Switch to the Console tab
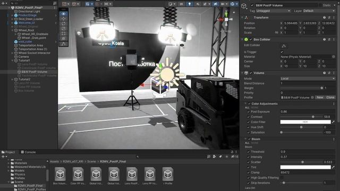340x191 pixels. coord(28,152)
